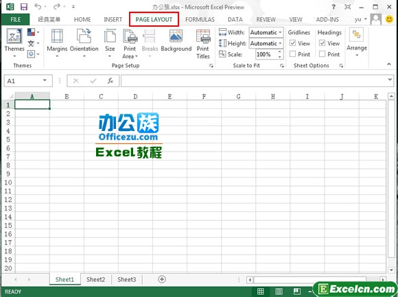
Task: Toggle the Gridlines View checkbox
Action: 292,43
